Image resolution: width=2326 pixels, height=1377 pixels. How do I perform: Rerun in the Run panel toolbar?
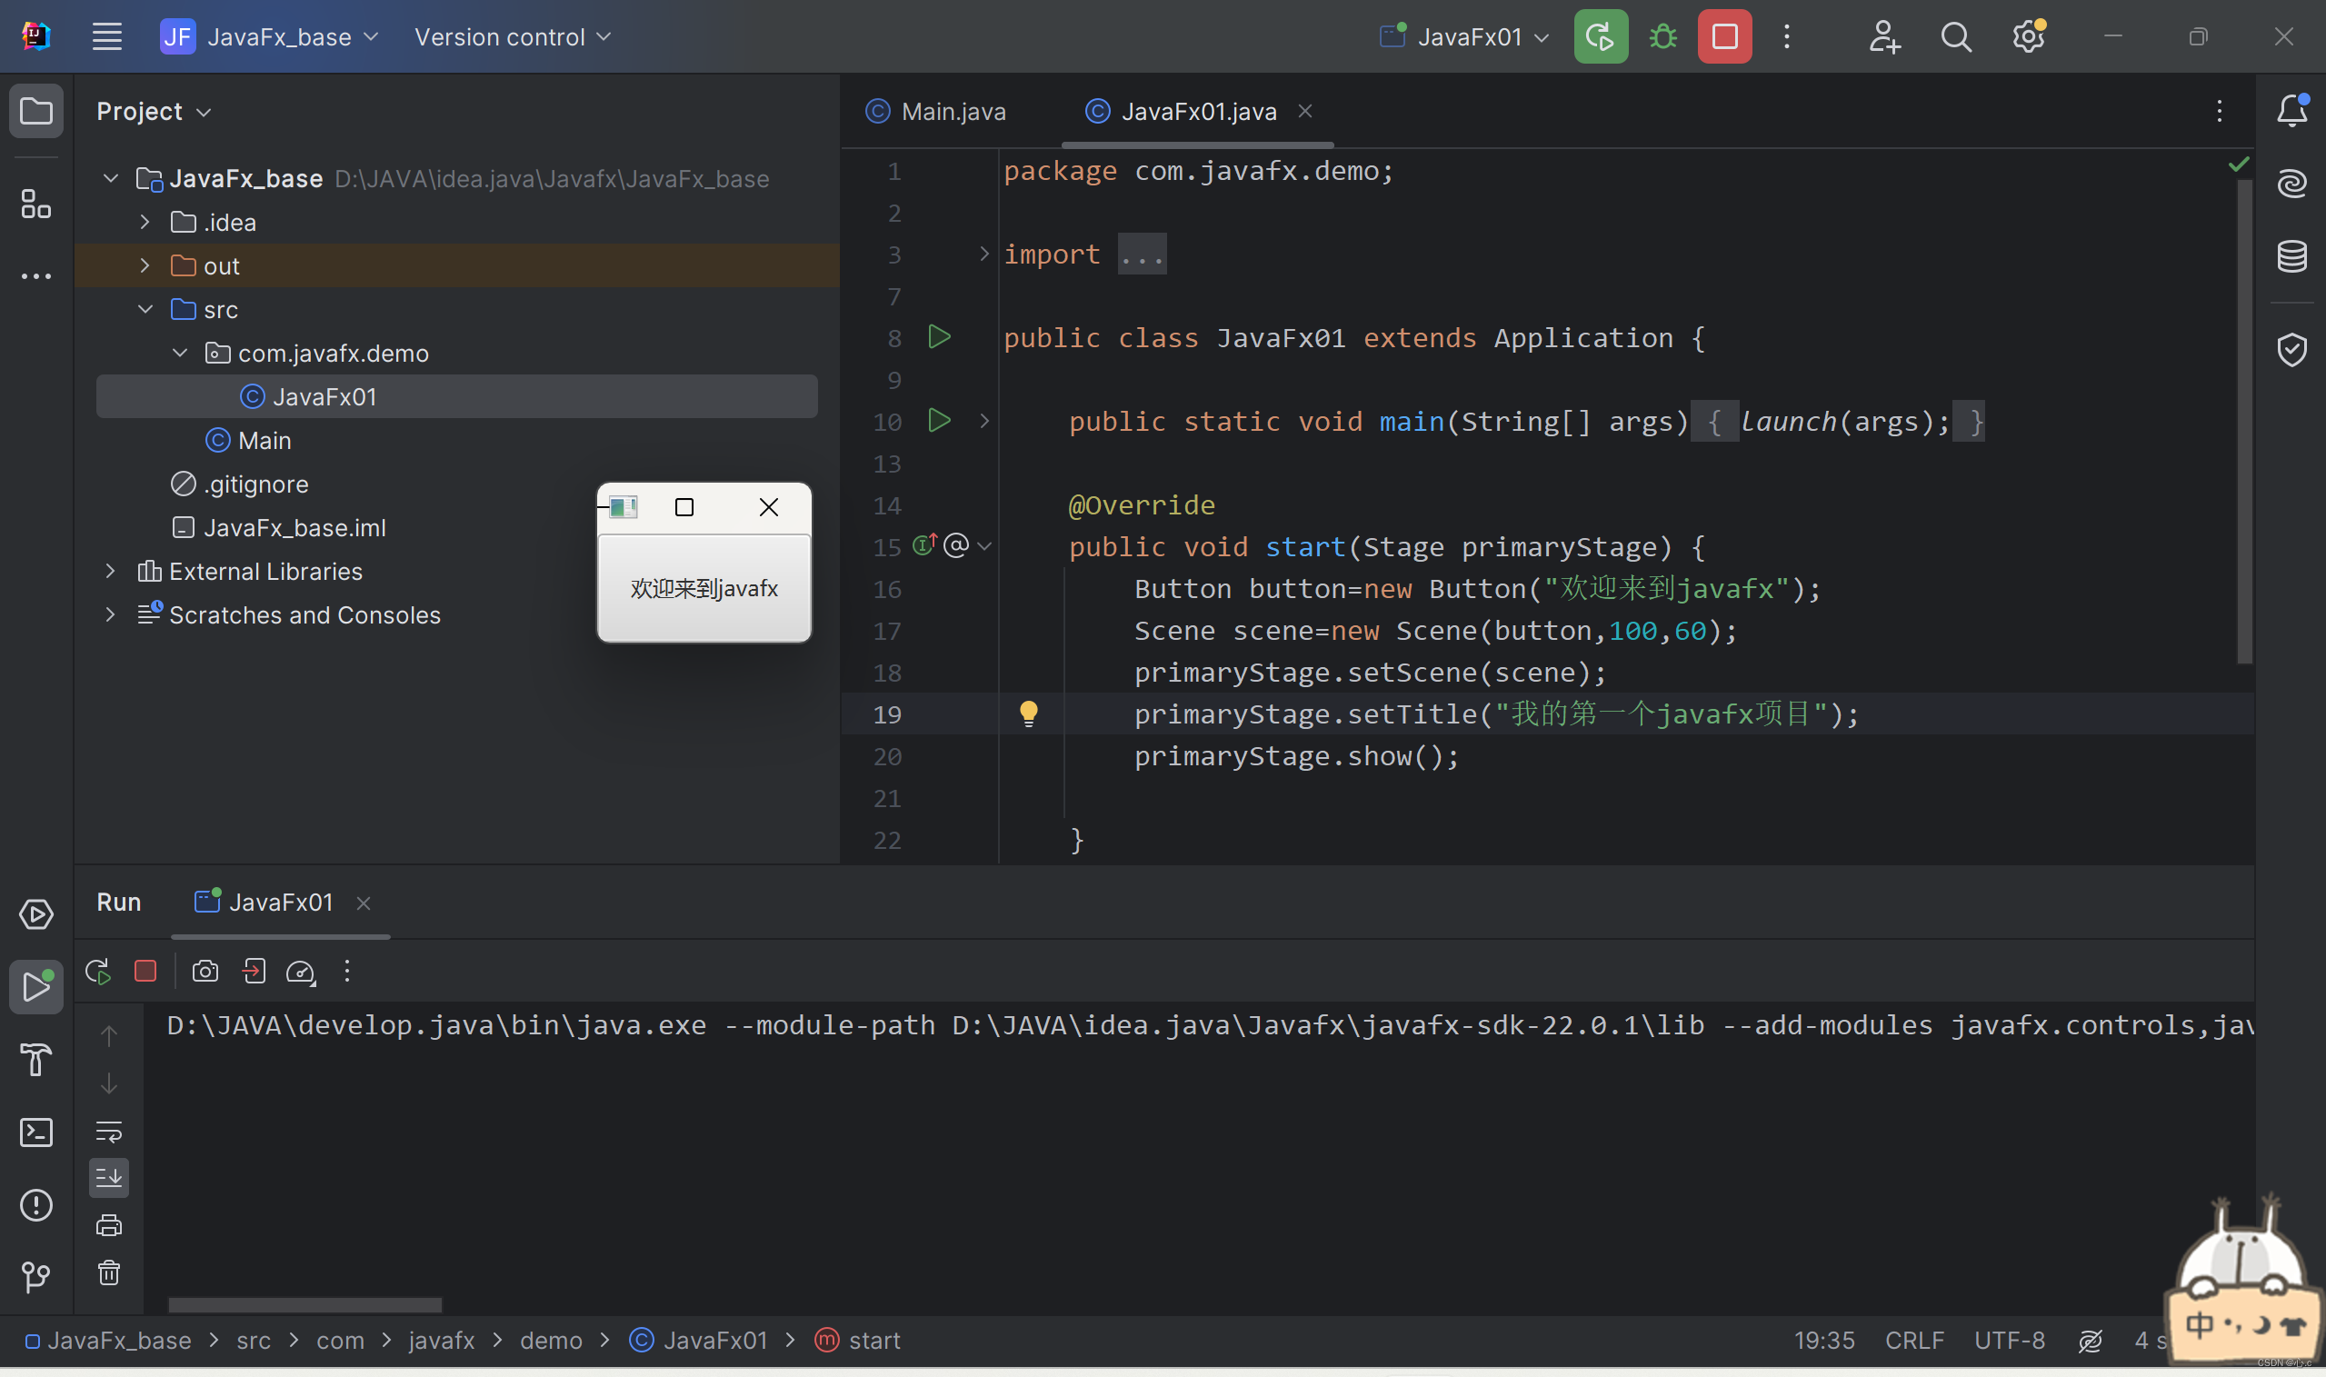click(x=97, y=972)
